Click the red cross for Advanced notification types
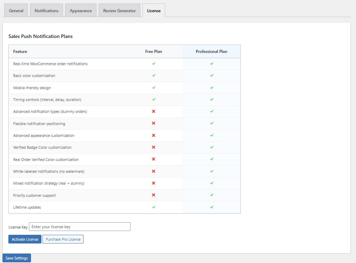The image size is (356, 263). [x=154, y=111]
